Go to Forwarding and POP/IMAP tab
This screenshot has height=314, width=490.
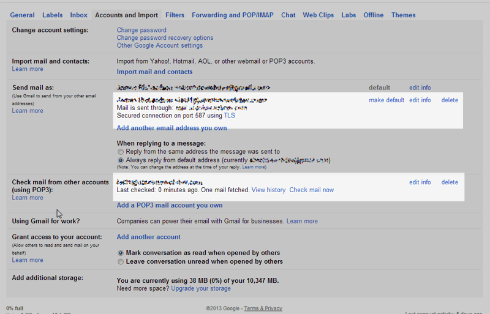click(x=233, y=15)
